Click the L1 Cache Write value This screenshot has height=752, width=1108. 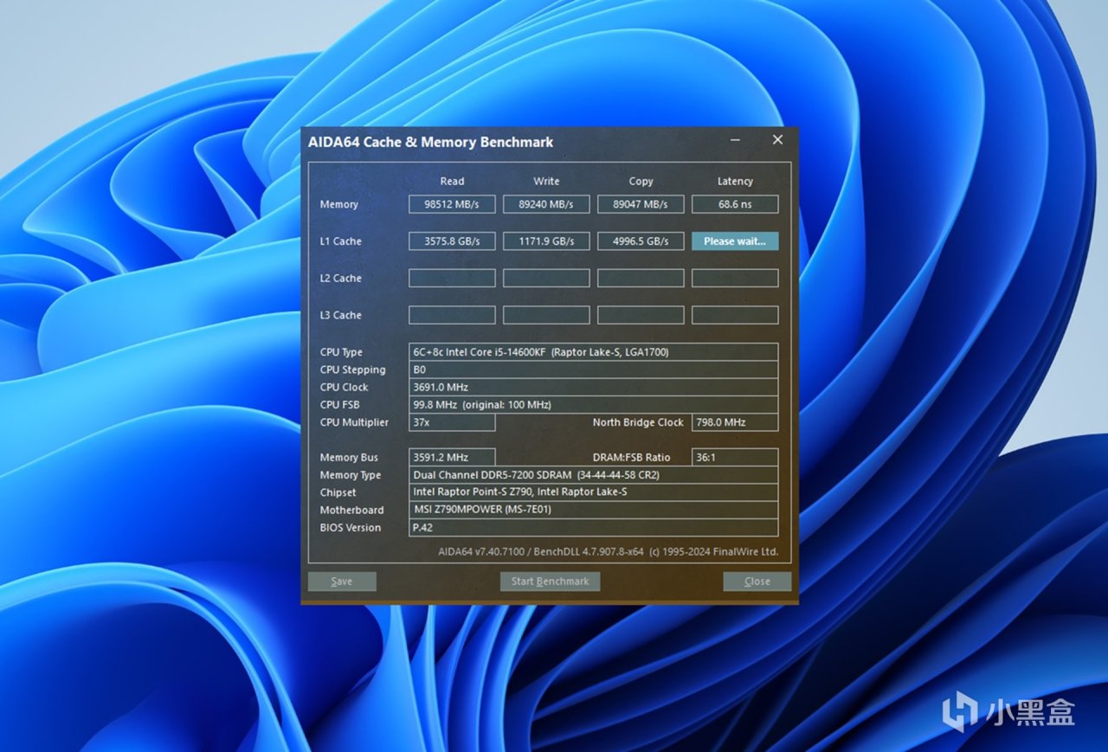click(546, 241)
